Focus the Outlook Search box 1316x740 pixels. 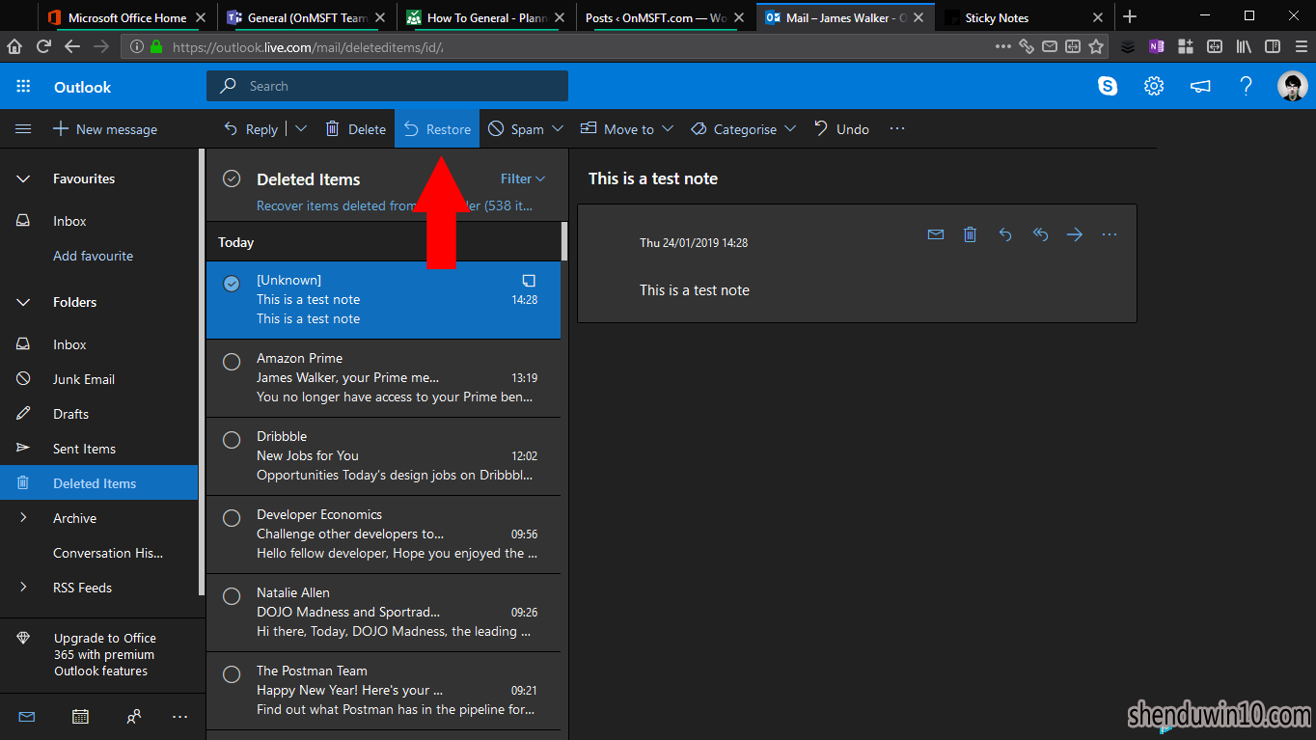coord(387,86)
